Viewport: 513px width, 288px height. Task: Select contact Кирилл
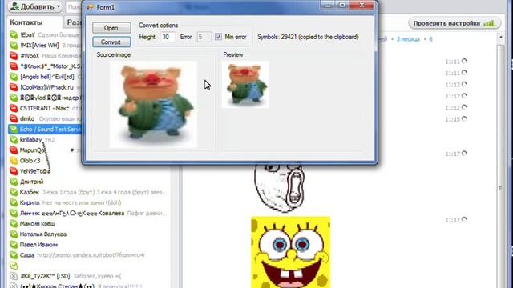(x=30, y=202)
